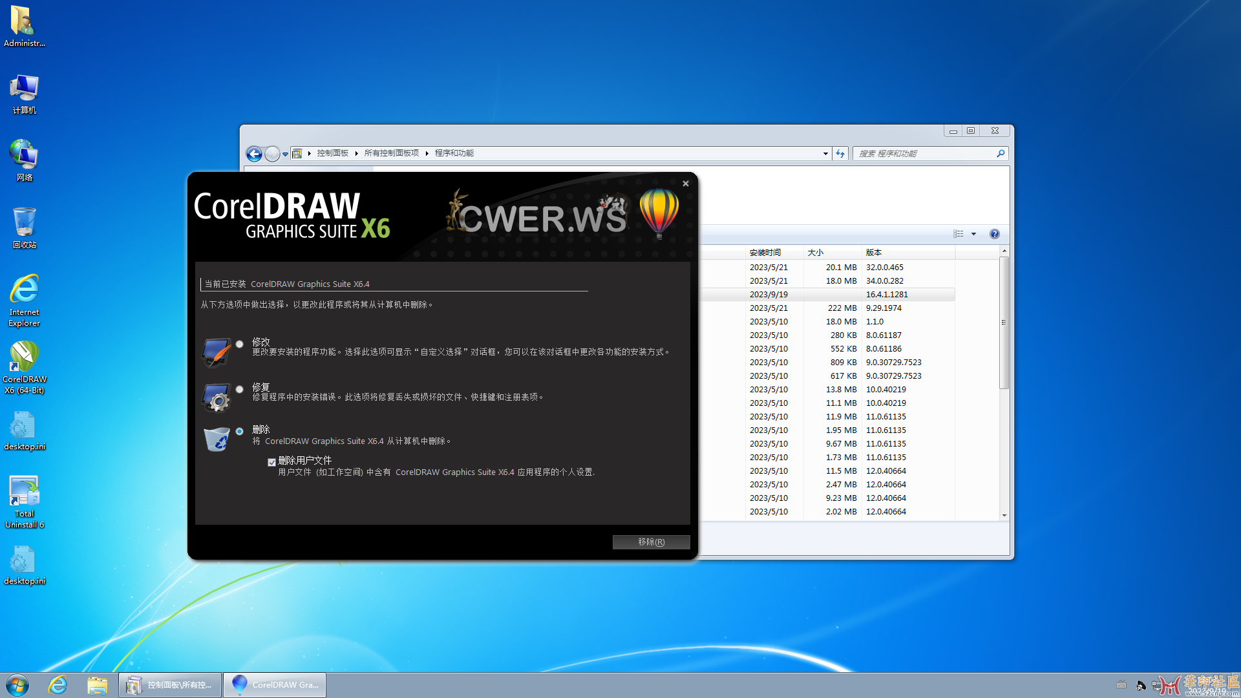Click the Modify pen-tablet icon
The width and height of the screenshot is (1241, 698).
[217, 352]
